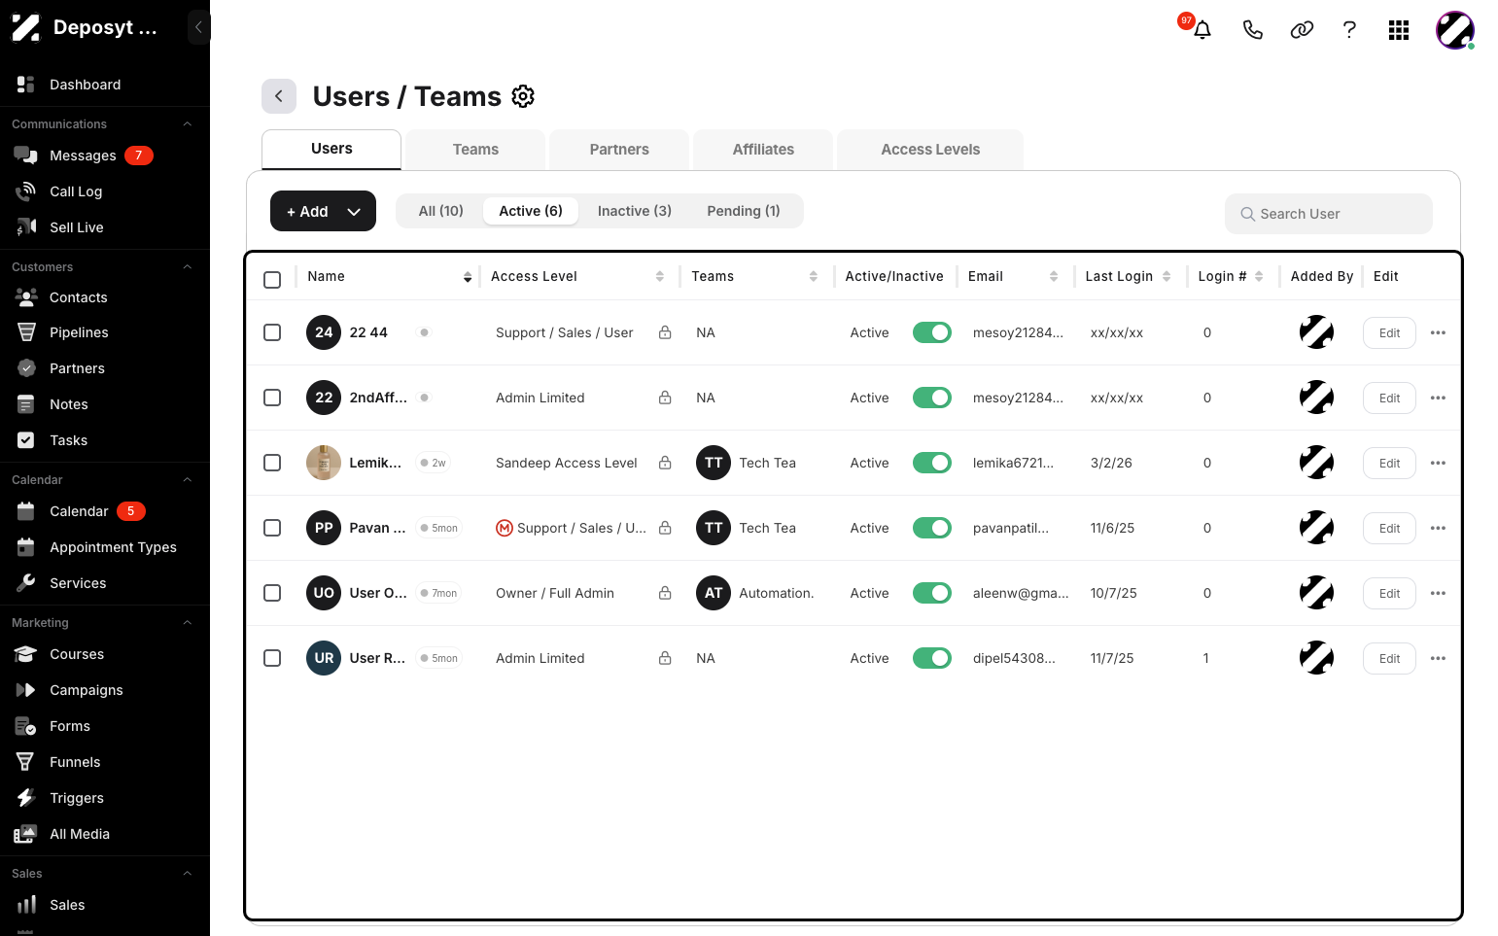
Task: Collapse the Calendar section header
Action: click(x=187, y=480)
